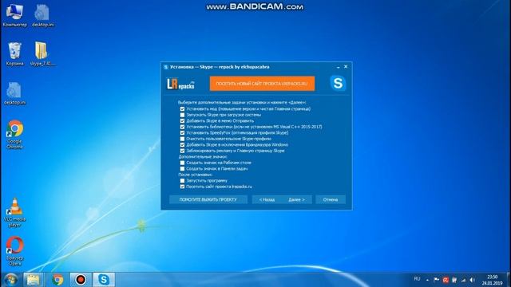The image size is (511, 287).
Task: Select the desktop.ini icon above Google Chrome
Action: [14, 93]
